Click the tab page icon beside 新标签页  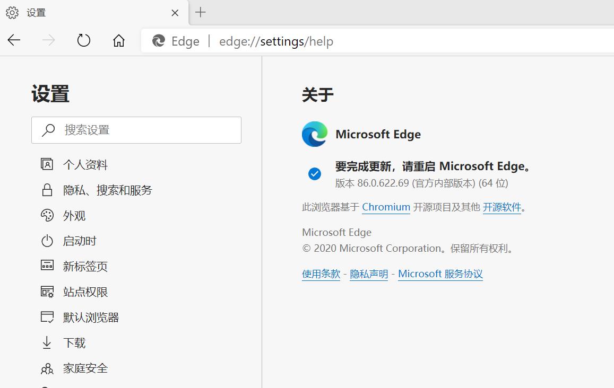point(47,265)
